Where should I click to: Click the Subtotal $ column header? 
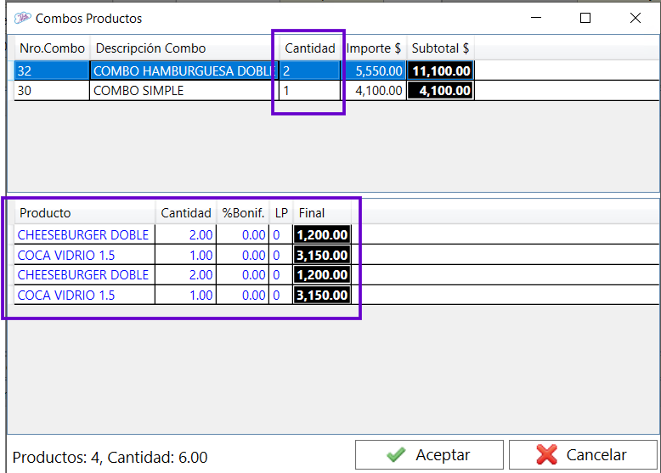pos(440,48)
